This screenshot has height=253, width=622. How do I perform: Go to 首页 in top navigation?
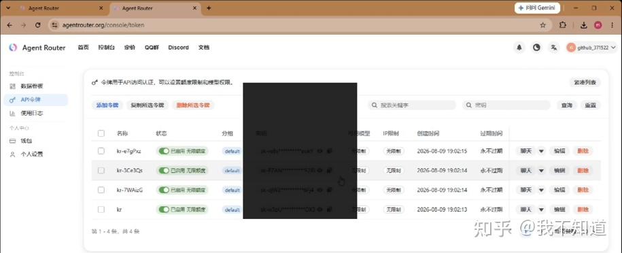(x=84, y=48)
